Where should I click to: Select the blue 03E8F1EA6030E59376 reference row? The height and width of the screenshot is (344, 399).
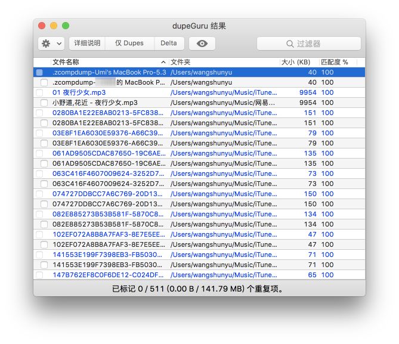(x=199, y=133)
